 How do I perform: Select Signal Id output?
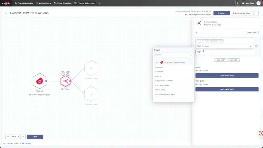pos(159,67)
